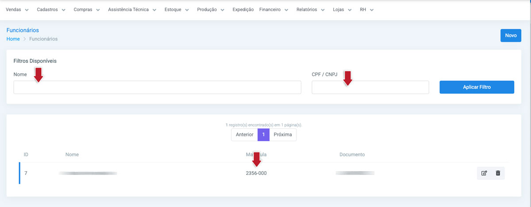Expand the RH menu
531x207 pixels.
(366, 10)
